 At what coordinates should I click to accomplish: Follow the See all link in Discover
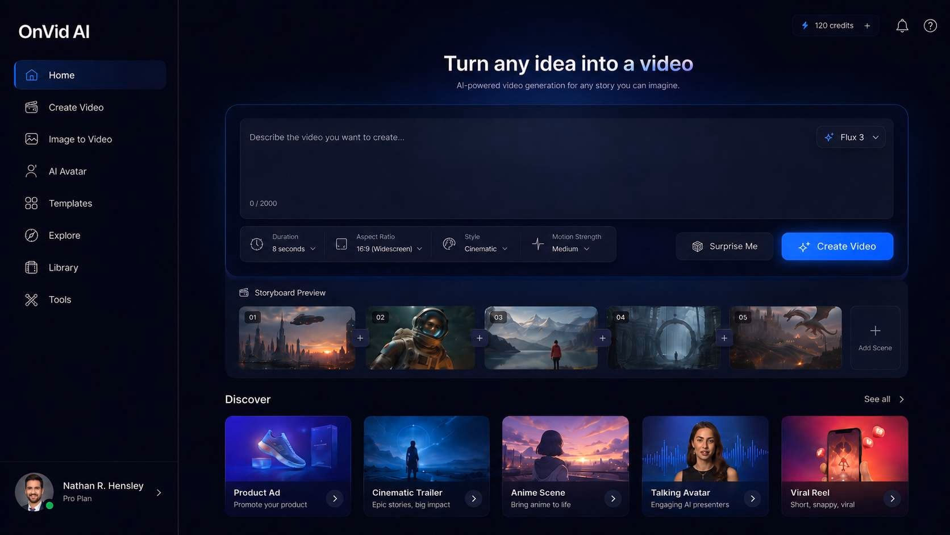pyautogui.click(x=884, y=399)
